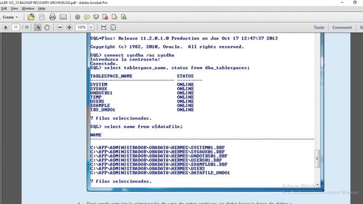This screenshot has width=363, height=204.
Task: Zoom out with the minus button
Action: pos(60,27)
